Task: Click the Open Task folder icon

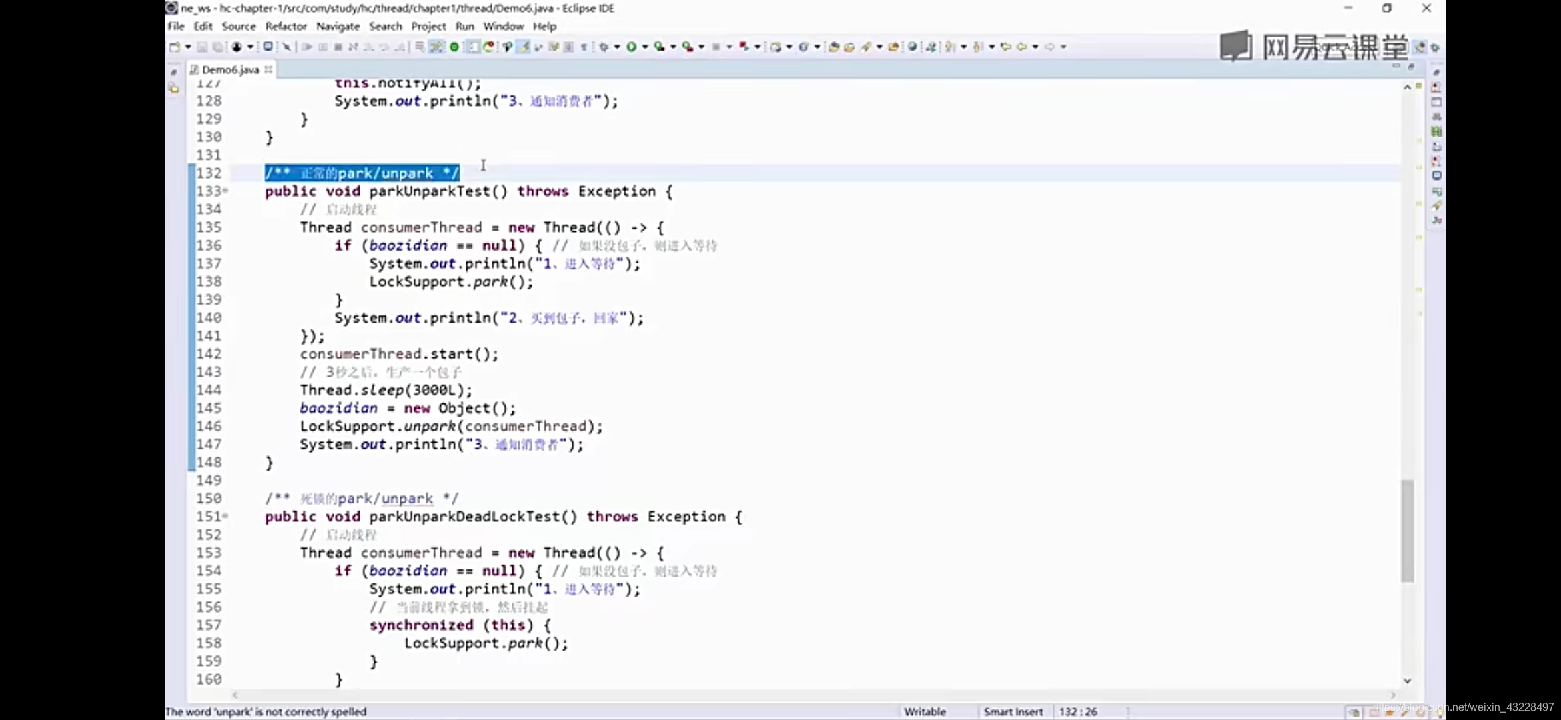Action: click(849, 47)
